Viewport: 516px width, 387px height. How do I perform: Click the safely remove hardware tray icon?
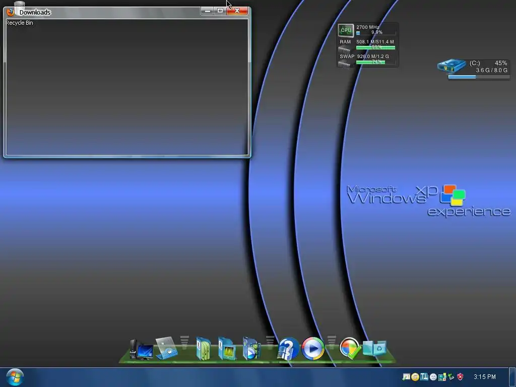(x=451, y=376)
